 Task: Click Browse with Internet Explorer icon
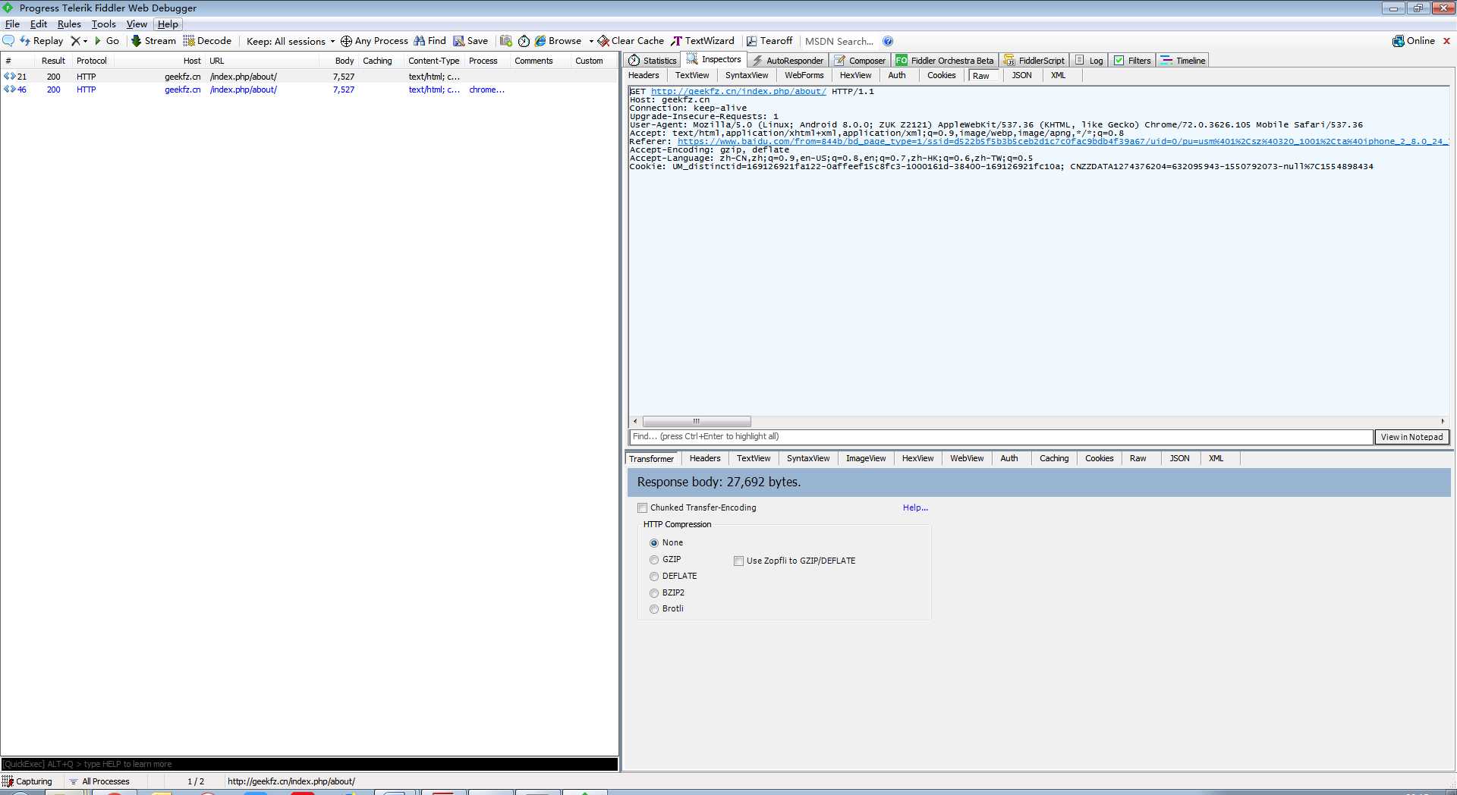click(x=540, y=41)
